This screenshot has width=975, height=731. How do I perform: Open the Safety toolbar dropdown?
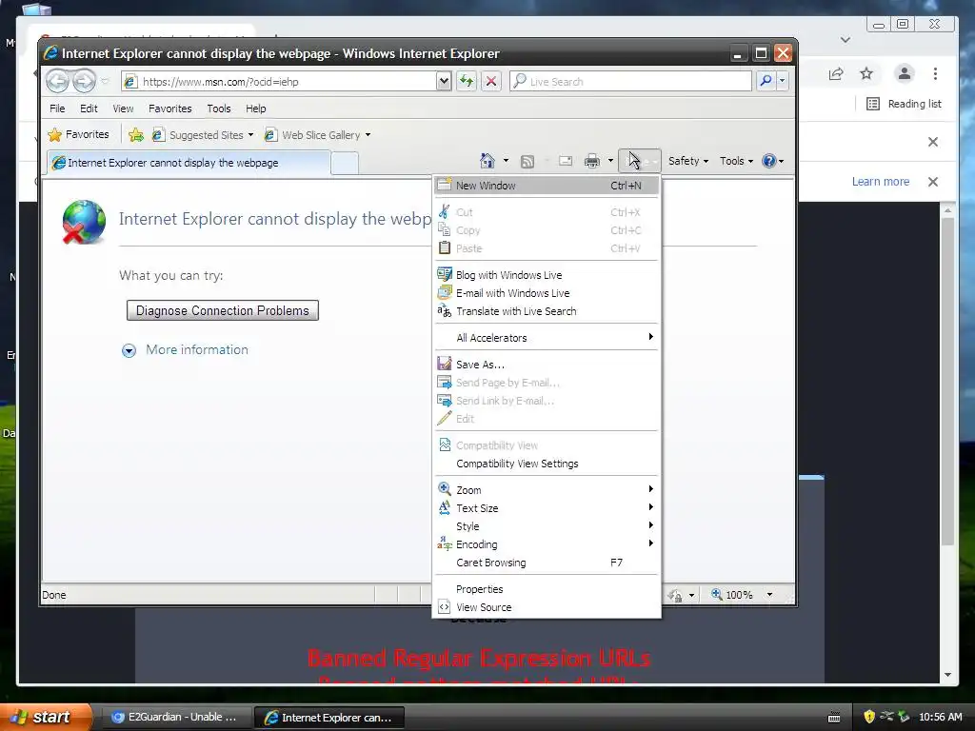coord(688,161)
